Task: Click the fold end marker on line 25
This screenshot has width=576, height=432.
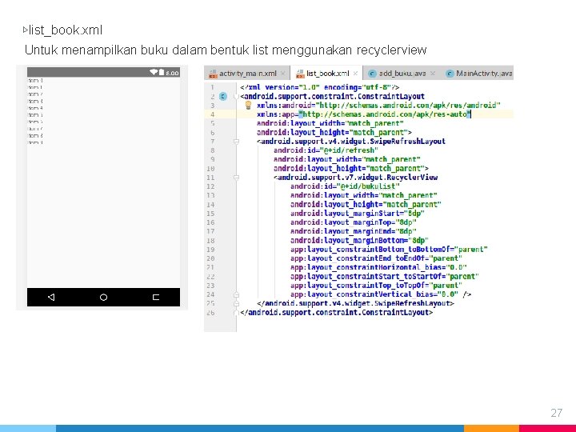Action: click(x=237, y=303)
